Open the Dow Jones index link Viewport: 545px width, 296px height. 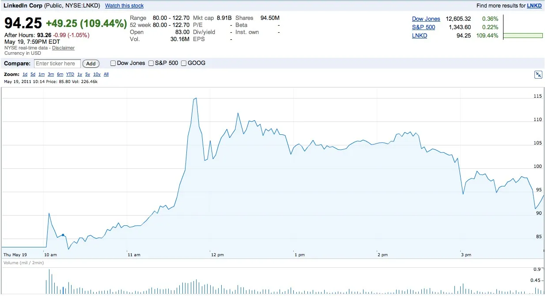point(426,19)
